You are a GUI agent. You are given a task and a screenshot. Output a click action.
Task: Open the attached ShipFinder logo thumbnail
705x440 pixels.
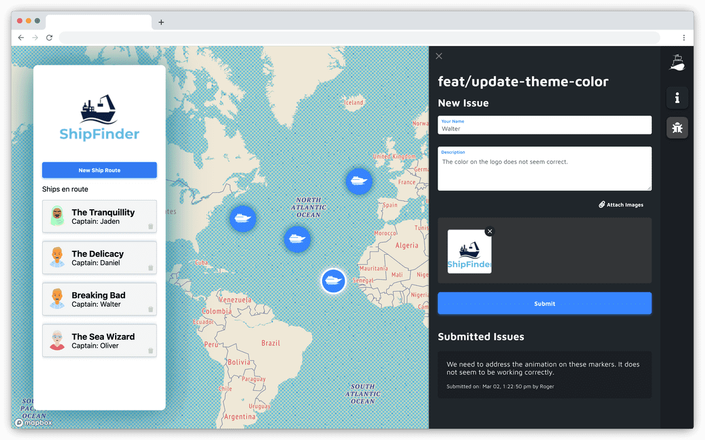469,252
